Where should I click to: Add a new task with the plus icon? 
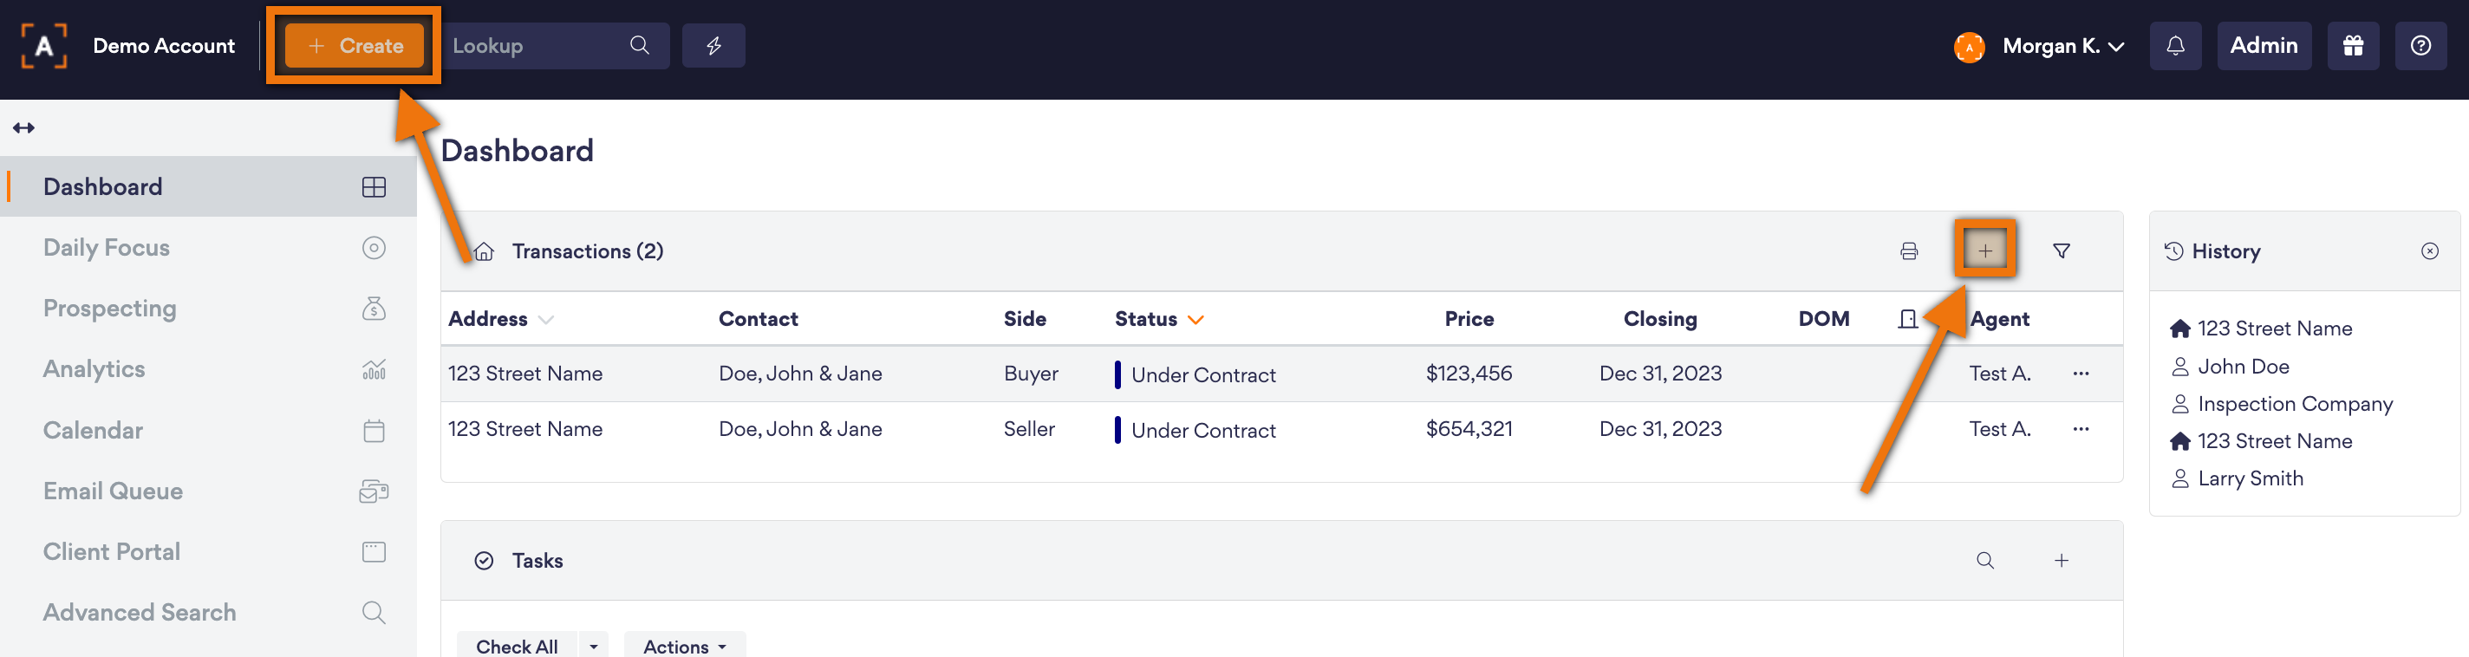(2061, 560)
